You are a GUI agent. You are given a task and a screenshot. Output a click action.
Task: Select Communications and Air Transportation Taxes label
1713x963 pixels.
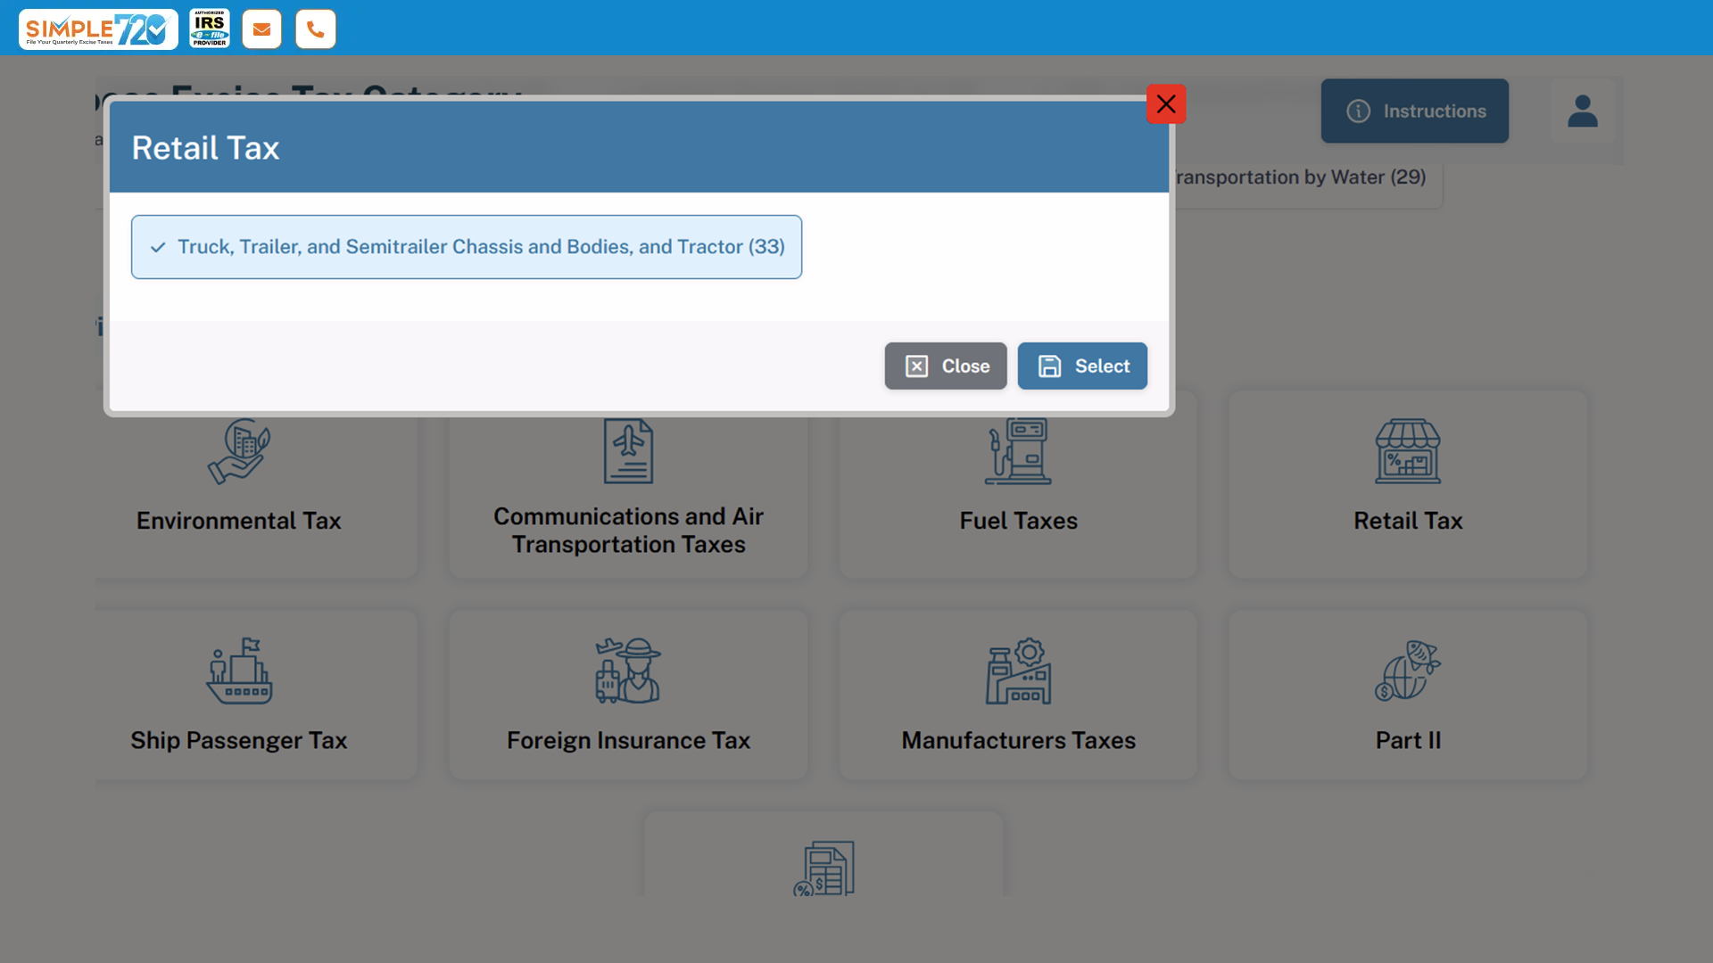tap(628, 531)
